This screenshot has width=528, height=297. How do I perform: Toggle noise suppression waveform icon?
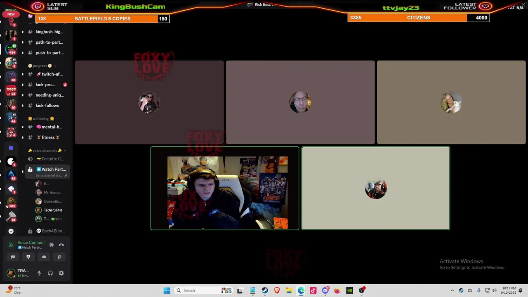click(x=51, y=245)
